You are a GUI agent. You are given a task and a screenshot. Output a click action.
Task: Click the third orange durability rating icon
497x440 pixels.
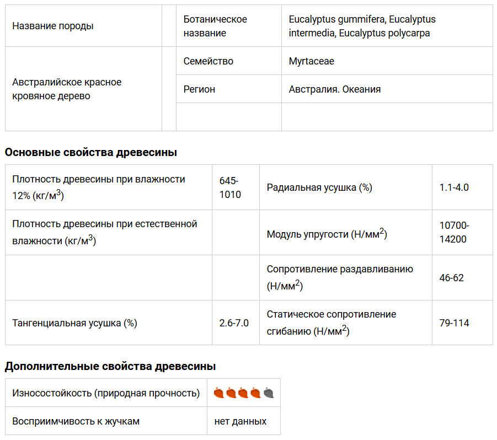[x=243, y=393]
